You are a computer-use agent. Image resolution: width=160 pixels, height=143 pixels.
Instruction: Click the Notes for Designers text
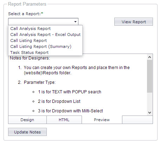[30, 58]
